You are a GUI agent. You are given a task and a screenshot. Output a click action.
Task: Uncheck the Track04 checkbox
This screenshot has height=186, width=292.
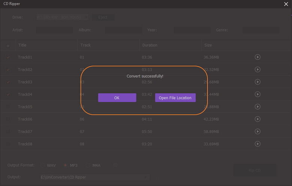[x=8, y=94]
